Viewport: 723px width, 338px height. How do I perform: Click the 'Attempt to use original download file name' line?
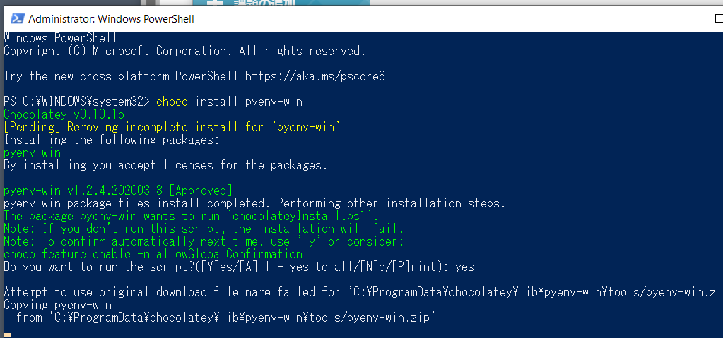[363, 292]
